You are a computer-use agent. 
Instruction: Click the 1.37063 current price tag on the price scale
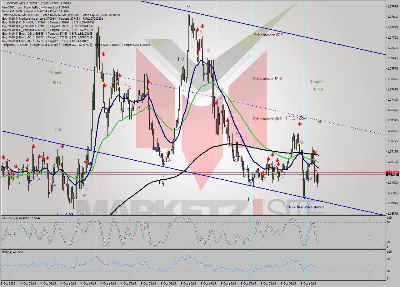(392, 174)
